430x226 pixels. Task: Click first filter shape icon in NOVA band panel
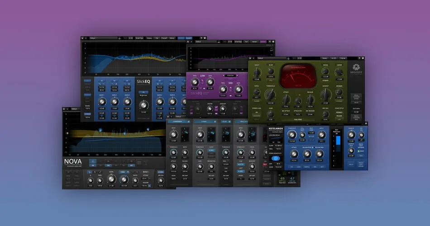[x=89, y=172]
